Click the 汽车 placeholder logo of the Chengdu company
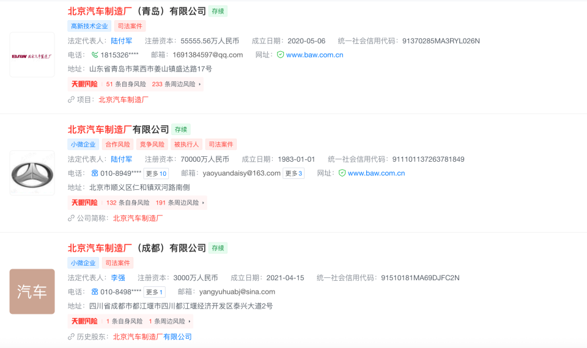 click(32, 292)
